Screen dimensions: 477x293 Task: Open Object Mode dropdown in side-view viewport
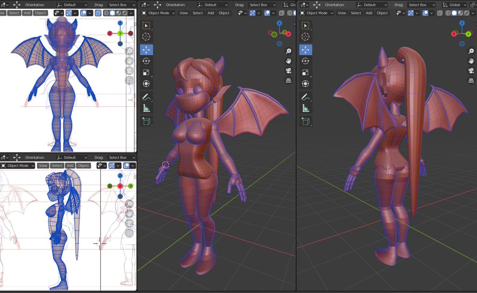(17, 166)
